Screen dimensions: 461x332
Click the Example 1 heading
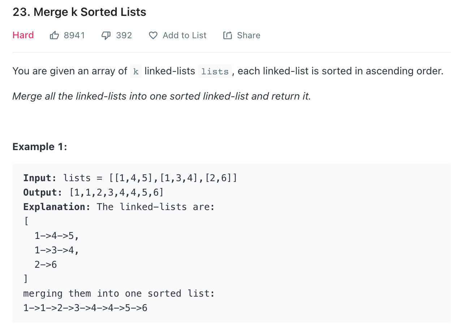40,147
